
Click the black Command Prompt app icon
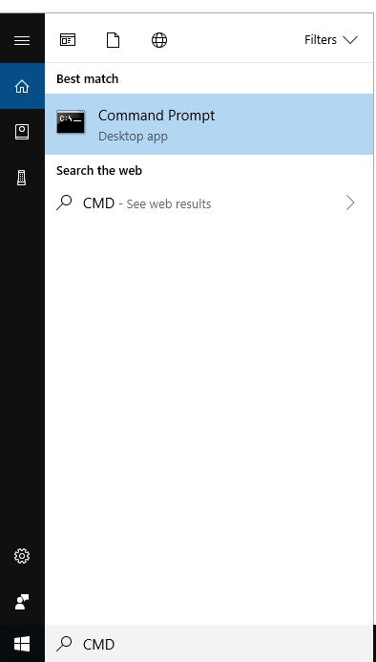click(x=71, y=121)
